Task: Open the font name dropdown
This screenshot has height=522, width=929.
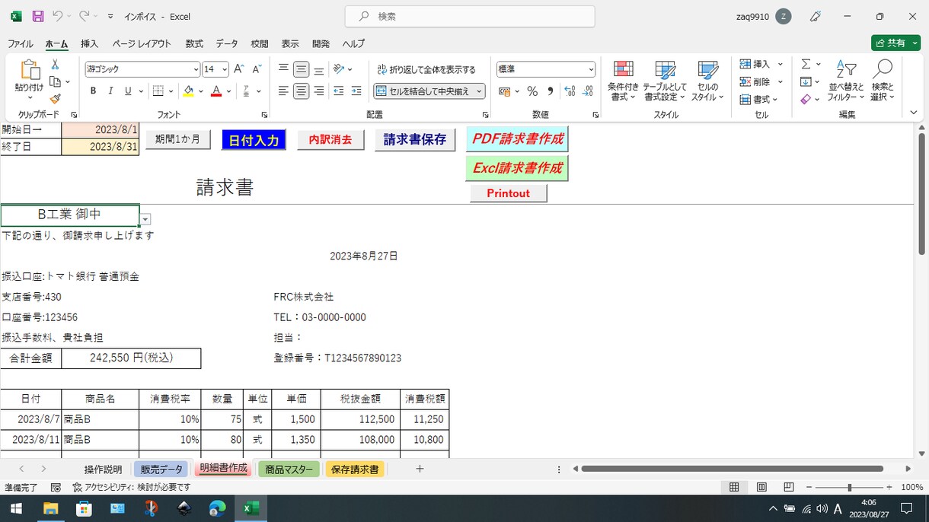Action: pyautogui.click(x=196, y=69)
